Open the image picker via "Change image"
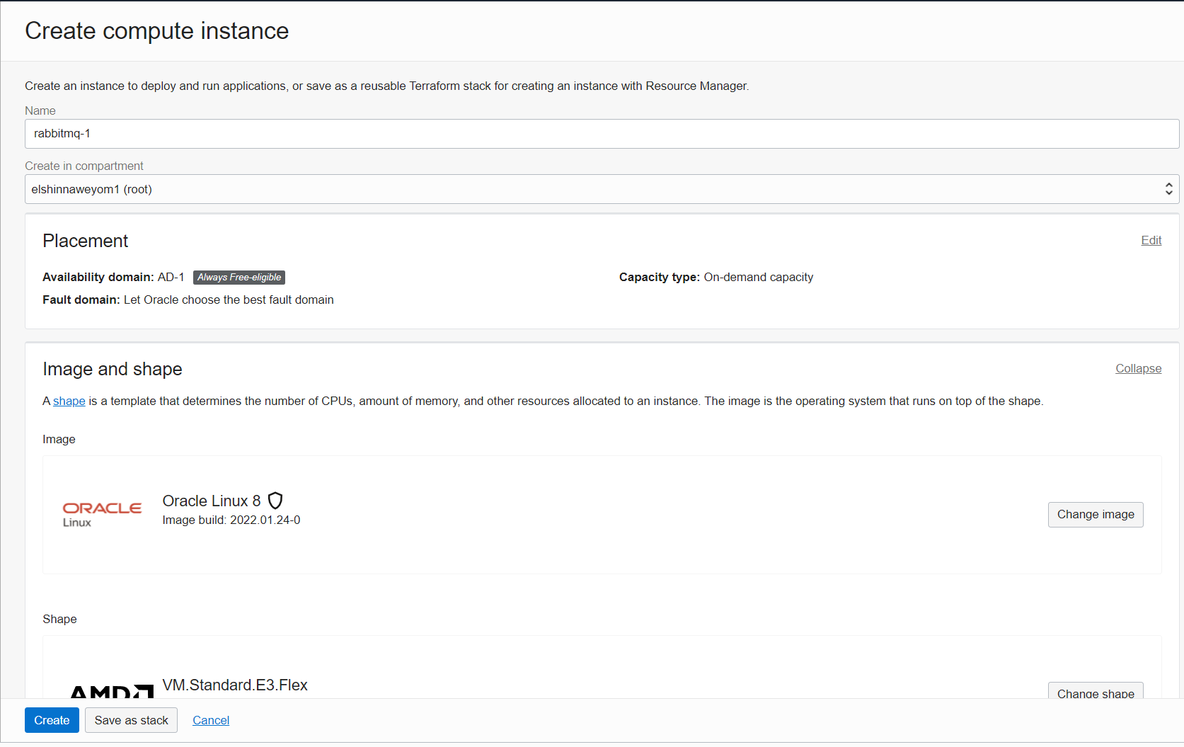Viewport: 1184px width, 747px height. [x=1095, y=514]
